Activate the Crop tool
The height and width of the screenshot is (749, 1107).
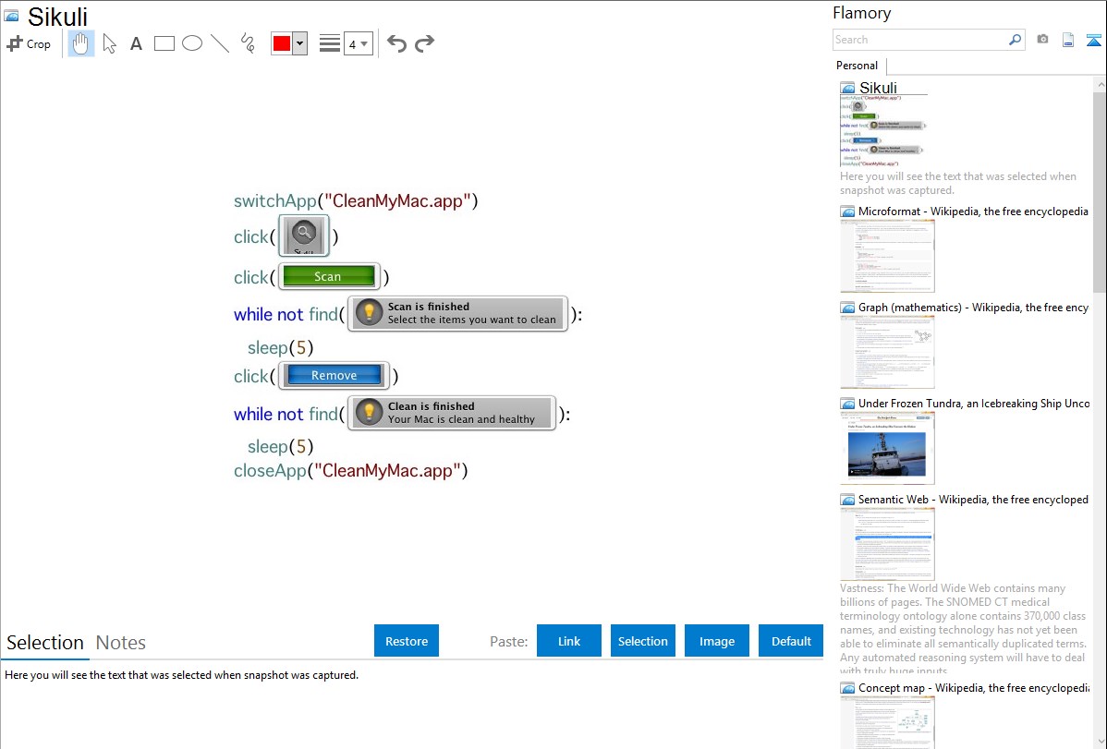(29, 43)
